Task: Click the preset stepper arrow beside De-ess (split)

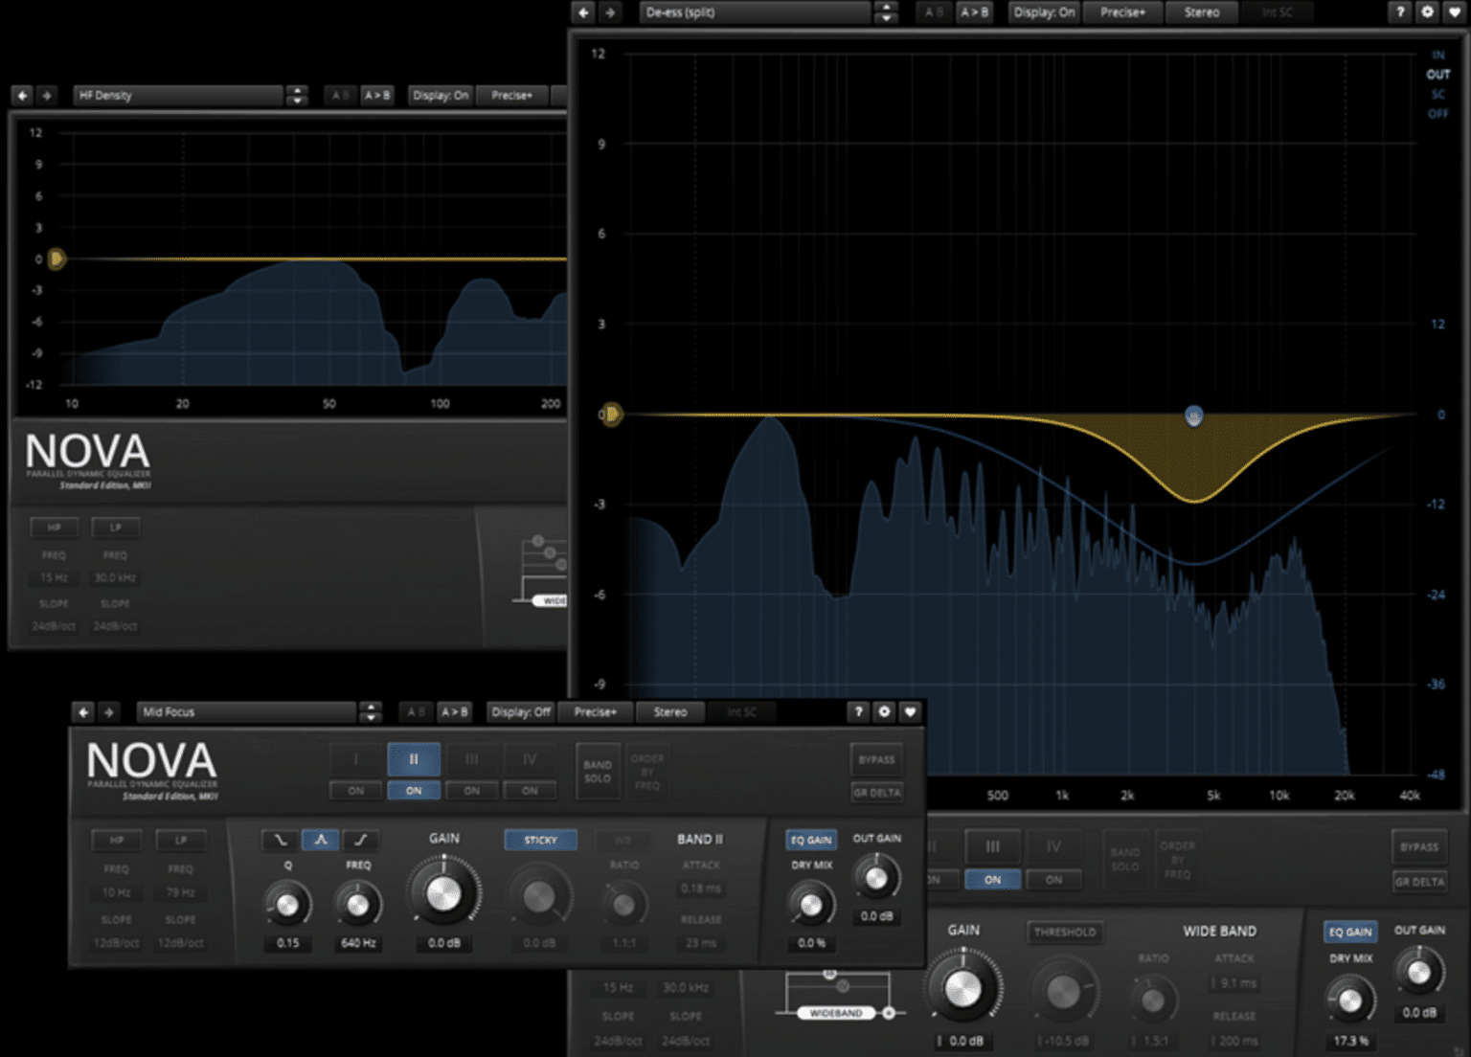Action: tap(886, 12)
